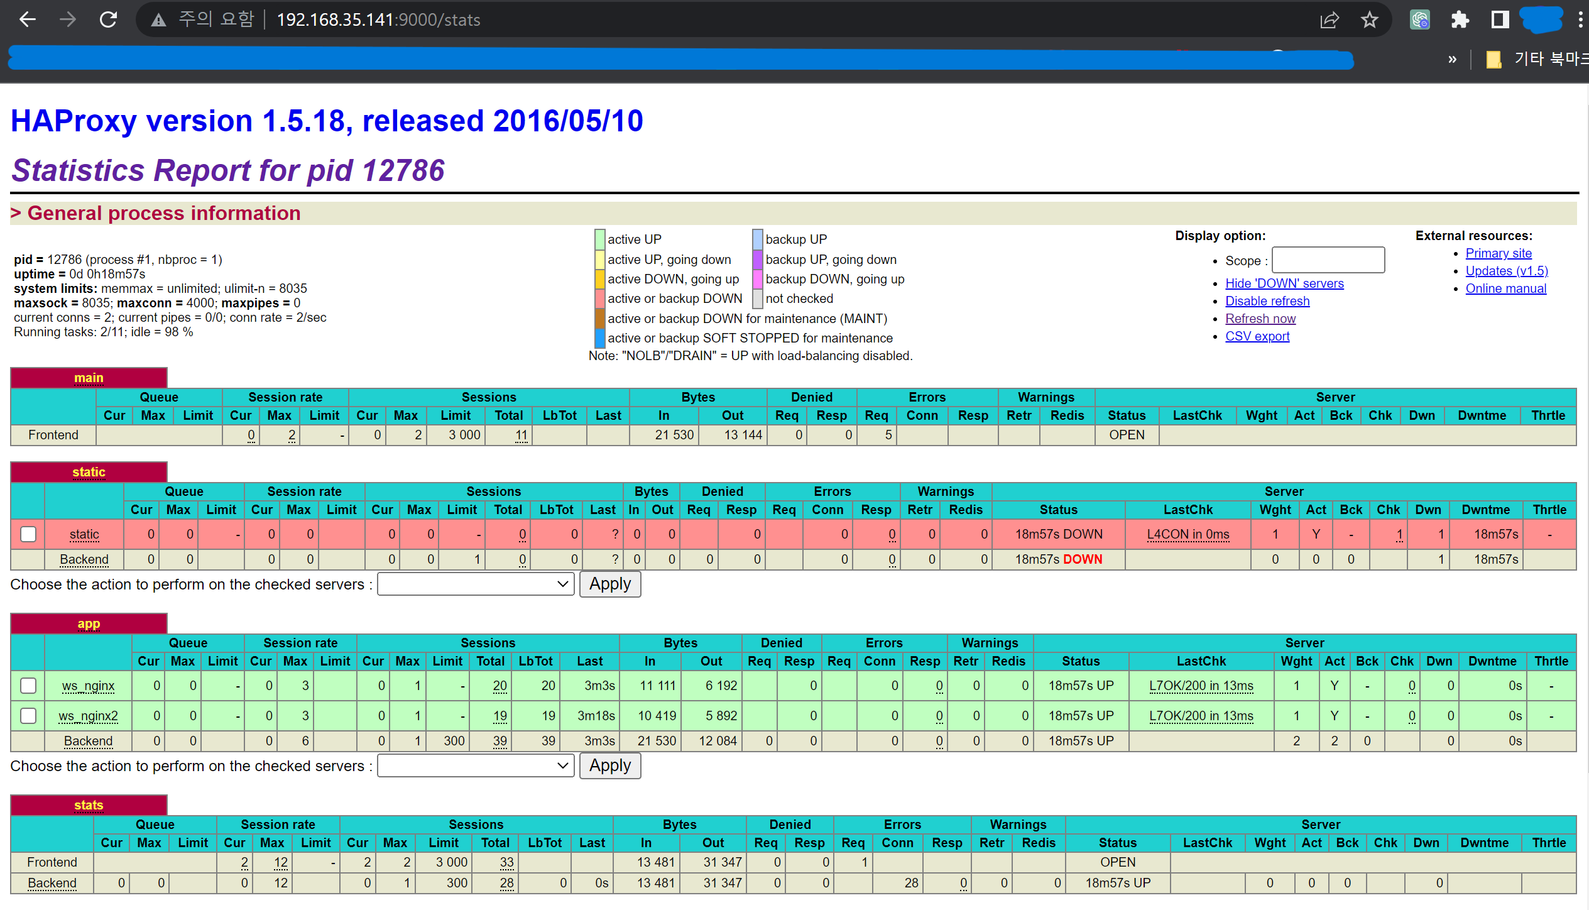The height and width of the screenshot is (910, 1589).
Task: Check the ws_nginx2 server checkbox
Action: coord(28,716)
